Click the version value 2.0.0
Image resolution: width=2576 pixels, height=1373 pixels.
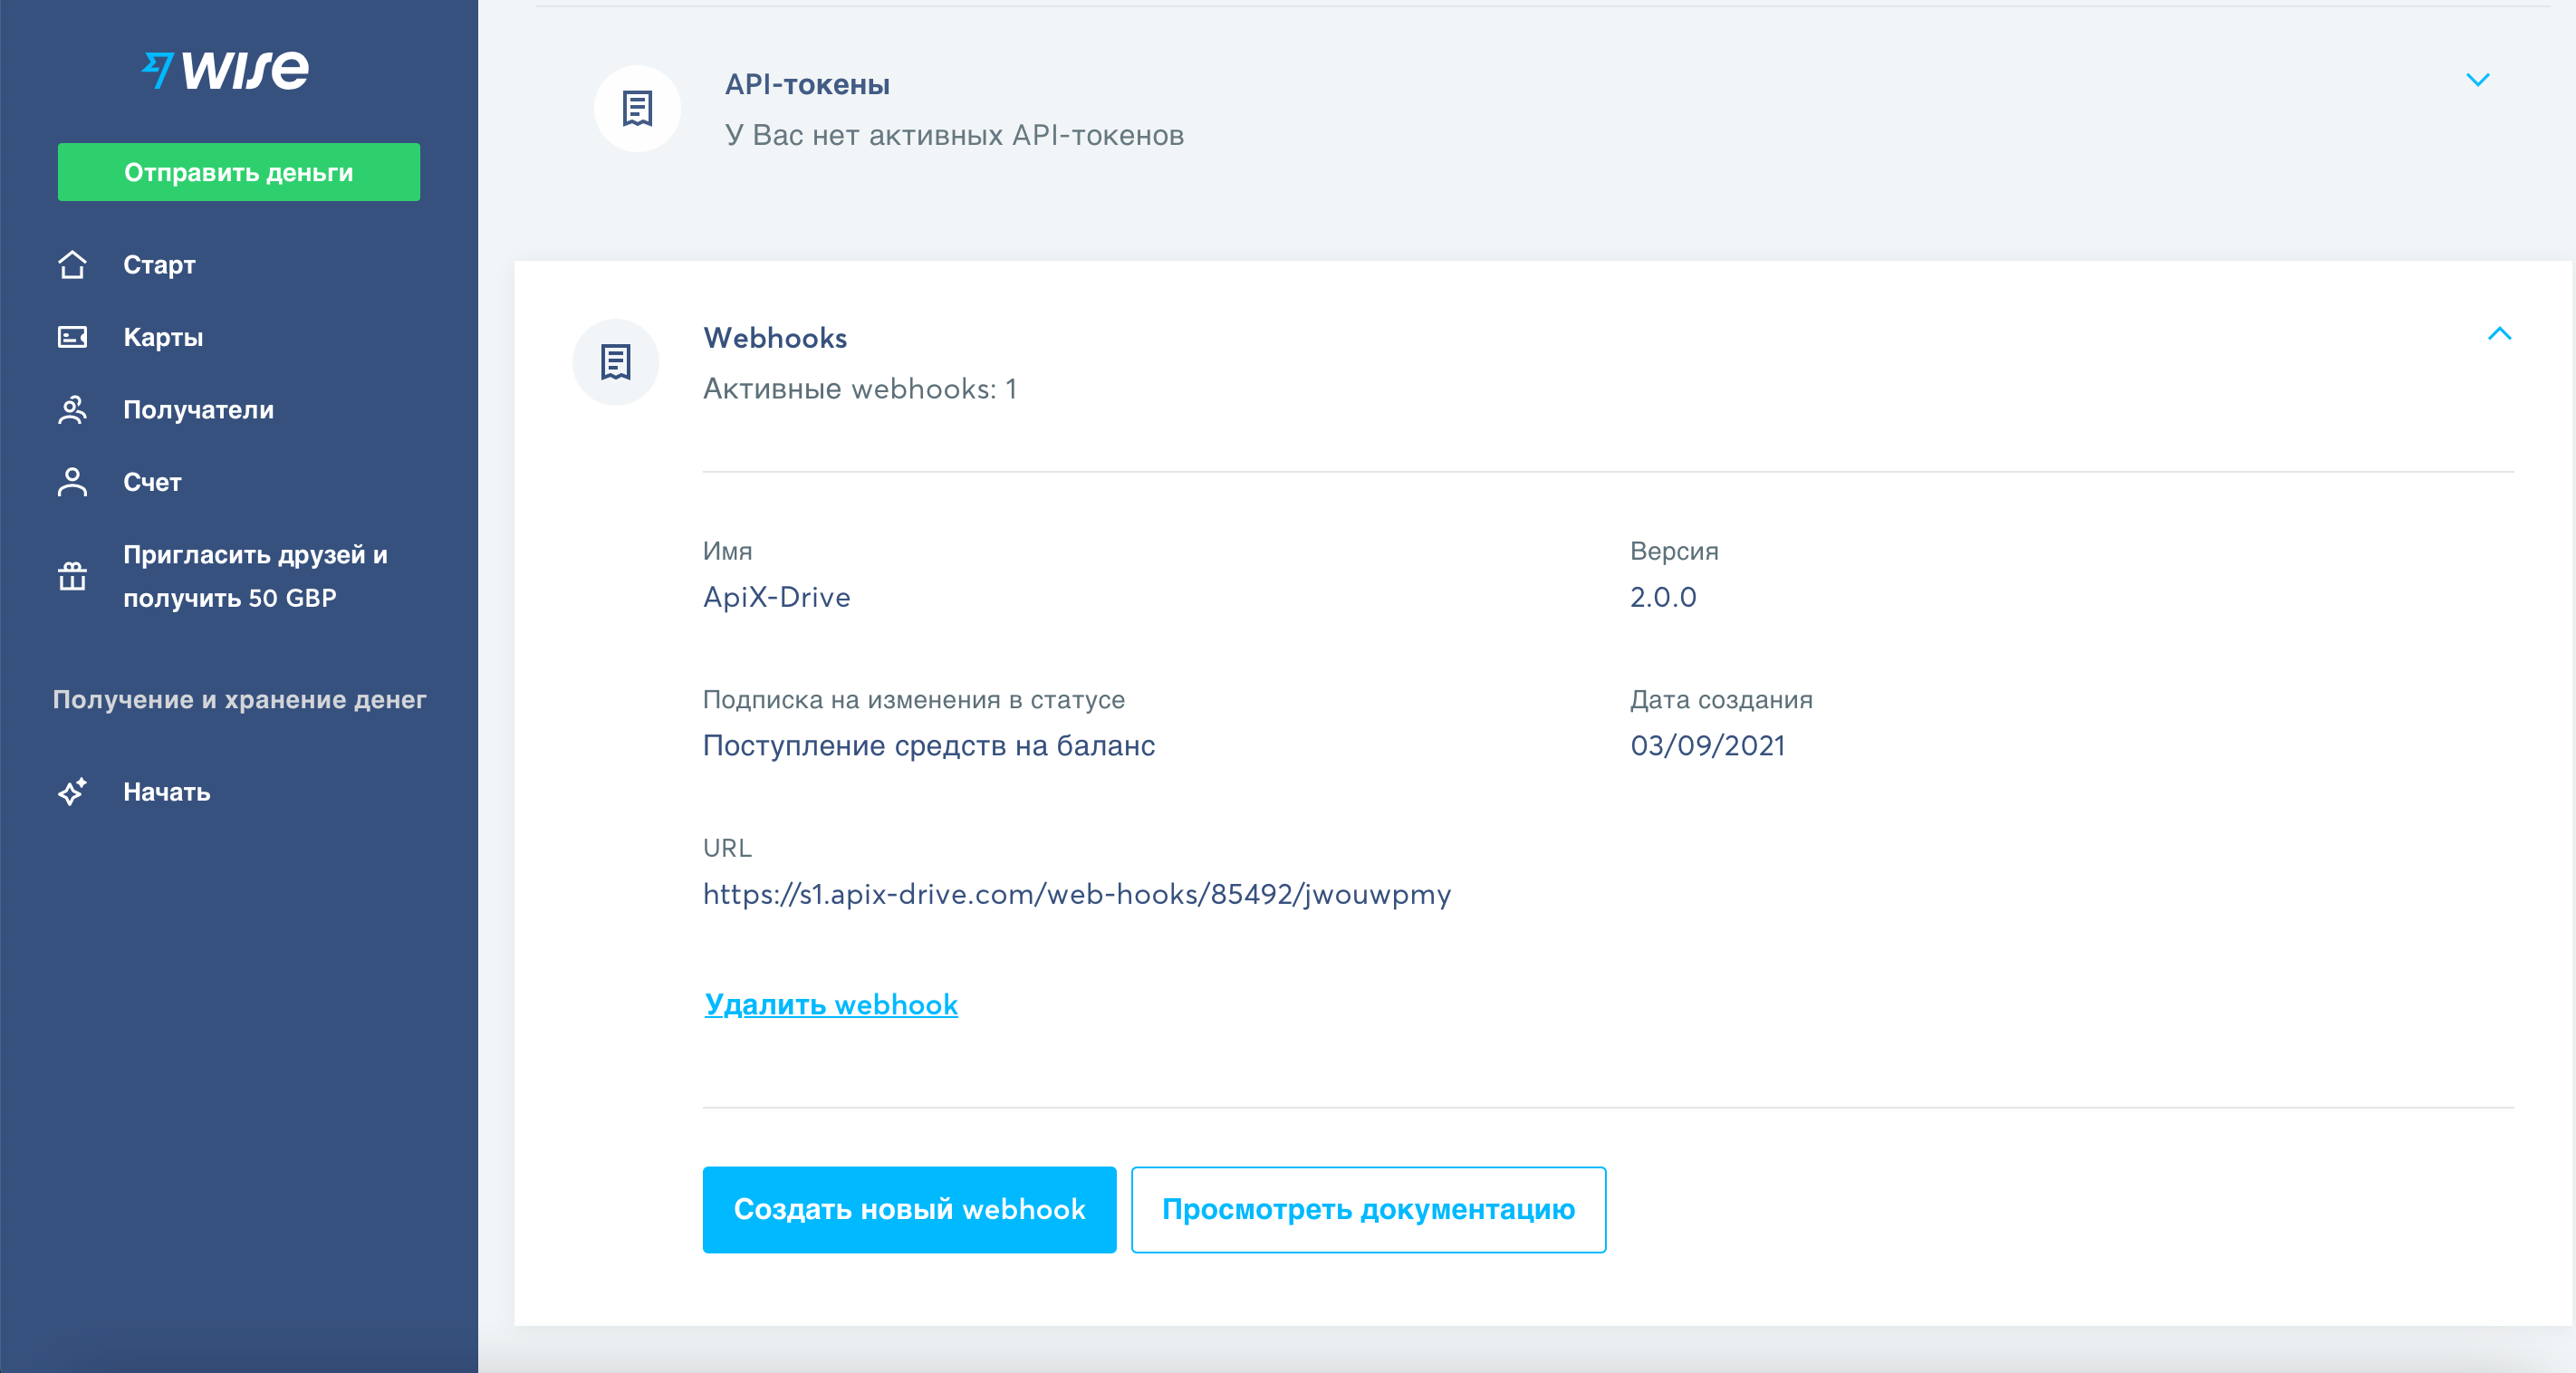tap(1663, 597)
